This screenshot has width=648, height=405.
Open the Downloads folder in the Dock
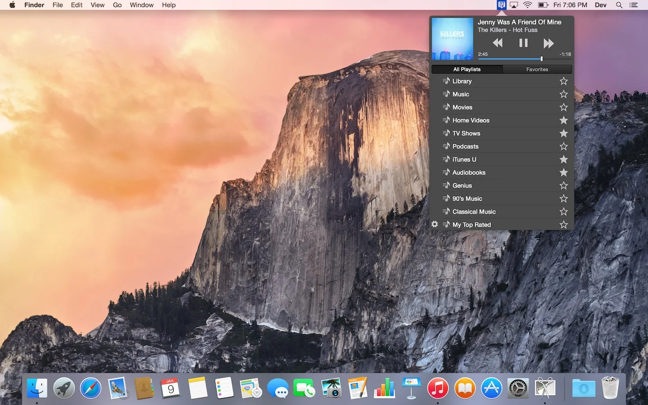tap(584, 388)
